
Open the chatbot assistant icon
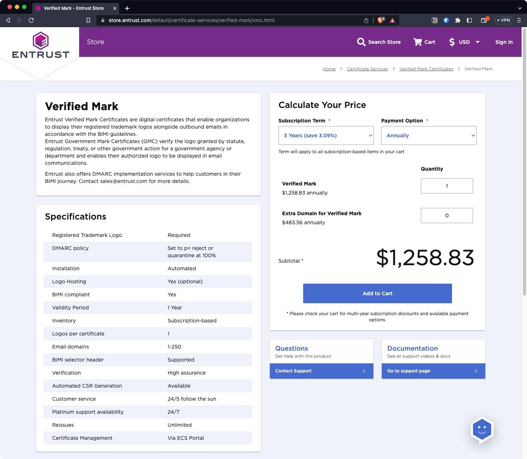tap(482, 430)
